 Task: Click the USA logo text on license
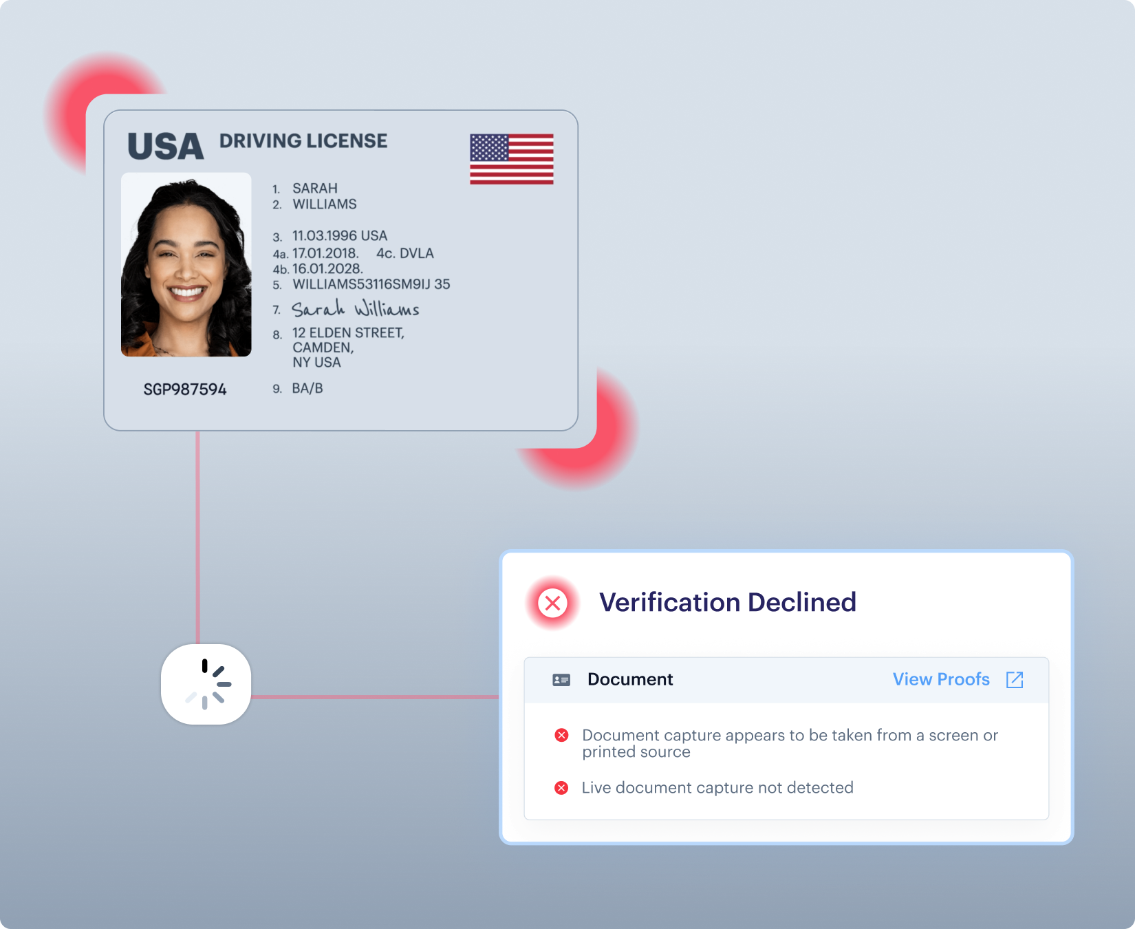tap(166, 147)
